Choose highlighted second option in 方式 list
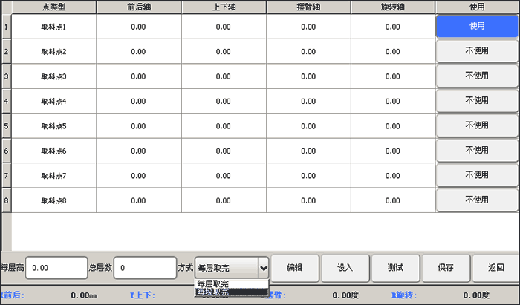The image size is (520, 305). 213,292
